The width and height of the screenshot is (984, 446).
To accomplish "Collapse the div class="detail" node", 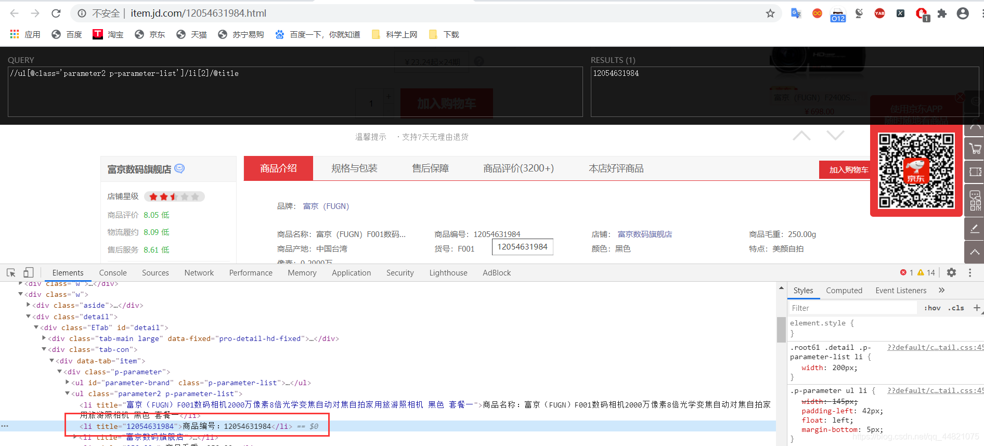I will pos(28,316).
